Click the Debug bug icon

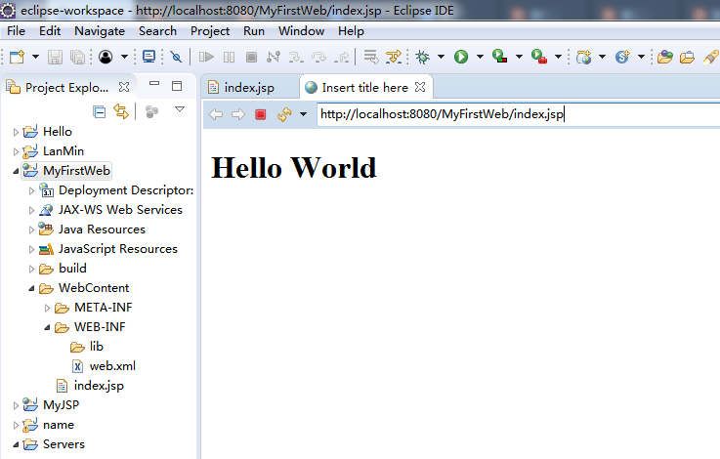coord(422,57)
